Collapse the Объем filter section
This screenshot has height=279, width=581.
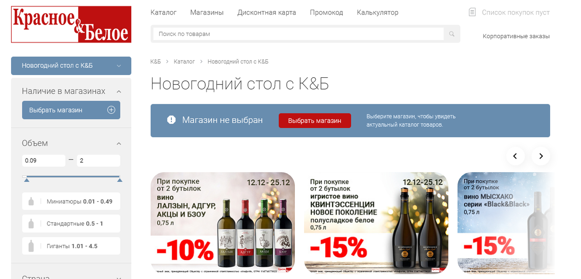pos(119,143)
